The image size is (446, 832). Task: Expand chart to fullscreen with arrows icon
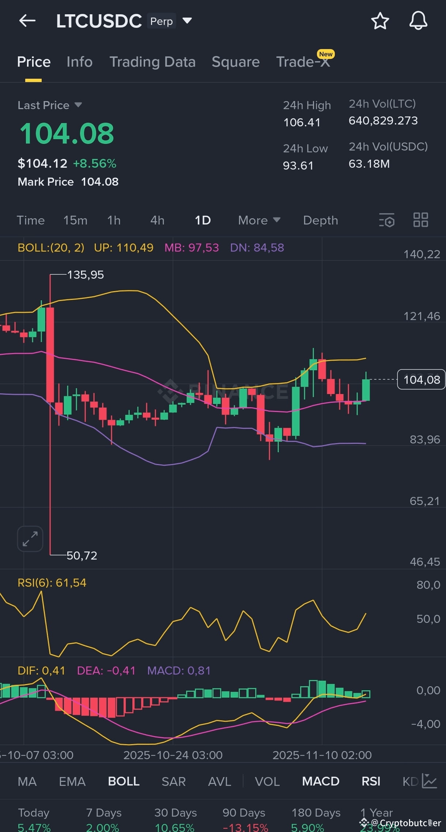[30, 539]
